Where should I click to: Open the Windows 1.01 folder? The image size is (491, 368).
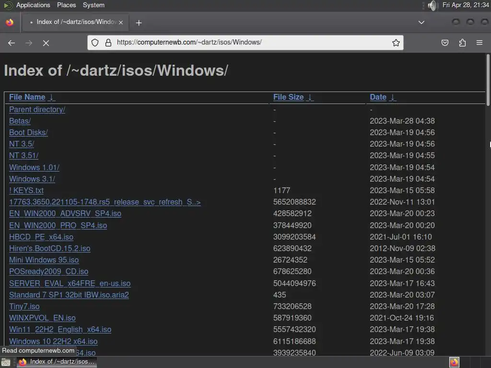(x=34, y=167)
